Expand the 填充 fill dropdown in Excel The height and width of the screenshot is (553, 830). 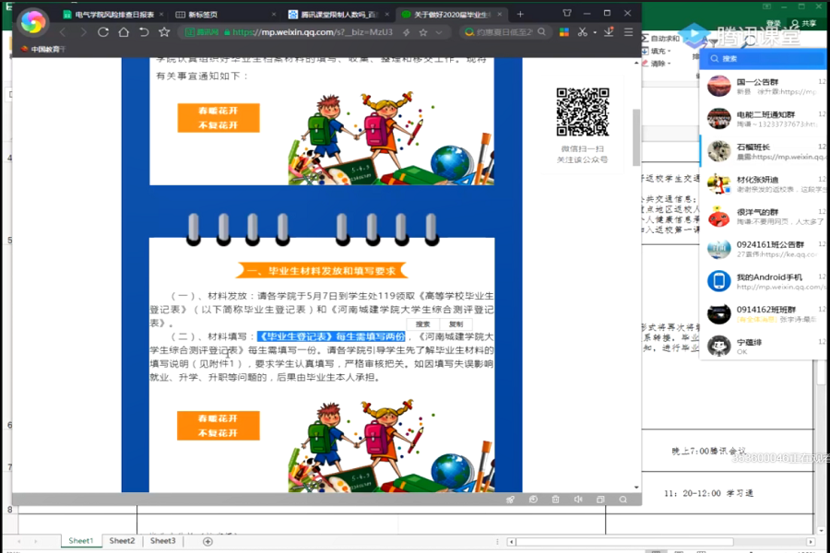669,52
